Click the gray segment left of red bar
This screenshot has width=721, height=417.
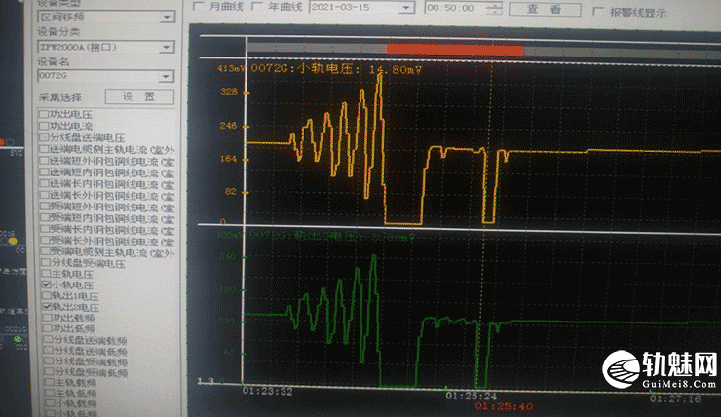pyautogui.click(x=317, y=48)
